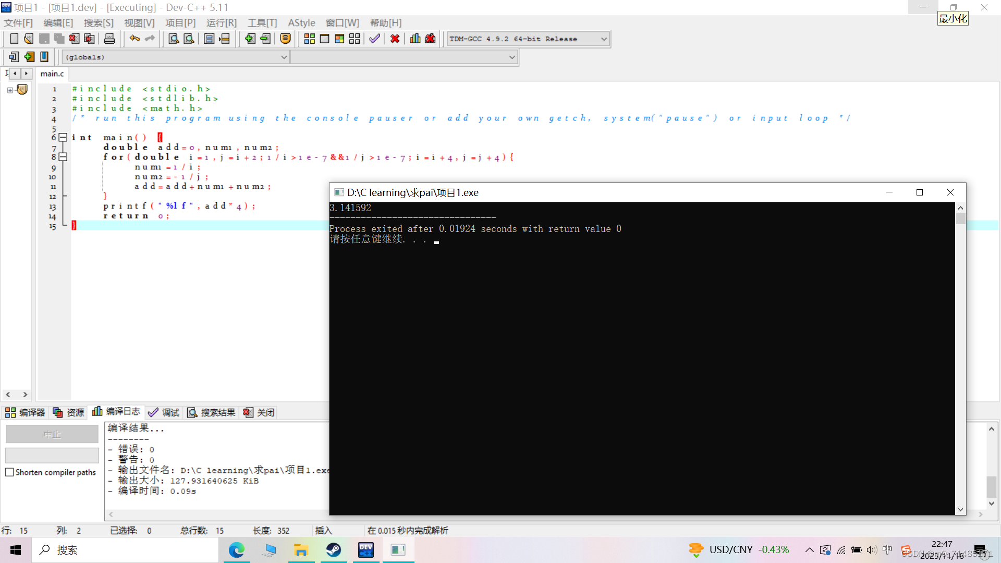This screenshot has height=563, width=1001.
Task: Click the Undo arrow icon
Action: pos(135,39)
